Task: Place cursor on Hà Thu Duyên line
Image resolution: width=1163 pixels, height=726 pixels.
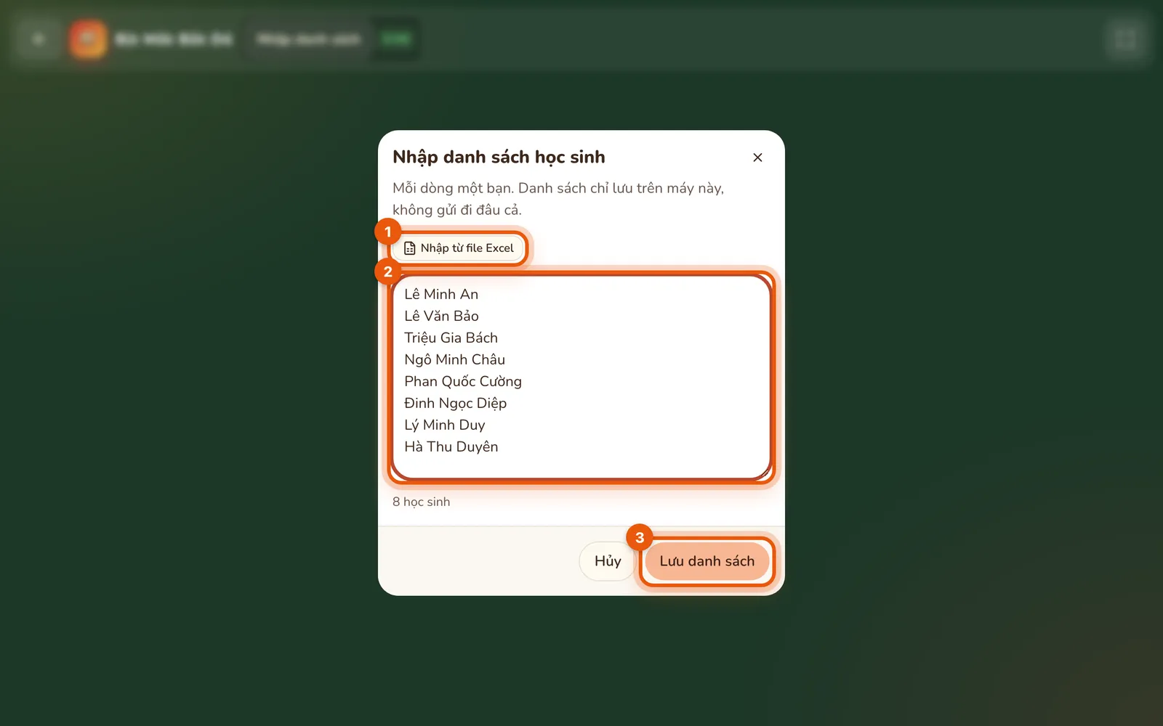Action: 451,446
